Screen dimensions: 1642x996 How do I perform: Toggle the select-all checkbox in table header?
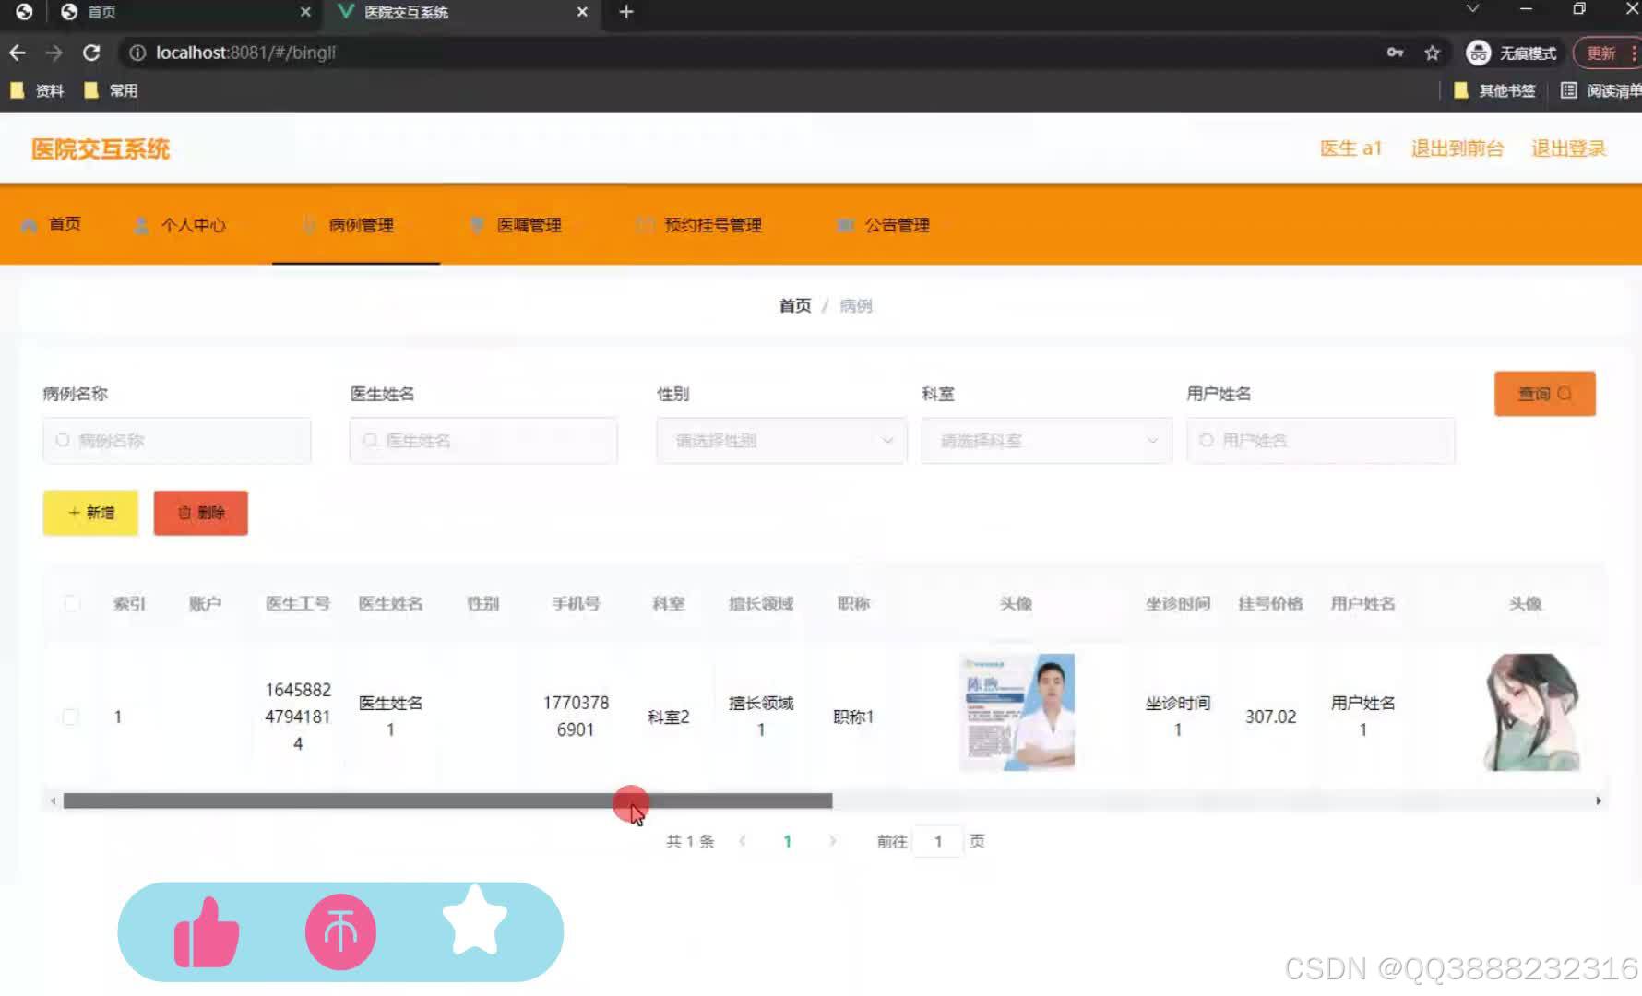tap(71, 603)
